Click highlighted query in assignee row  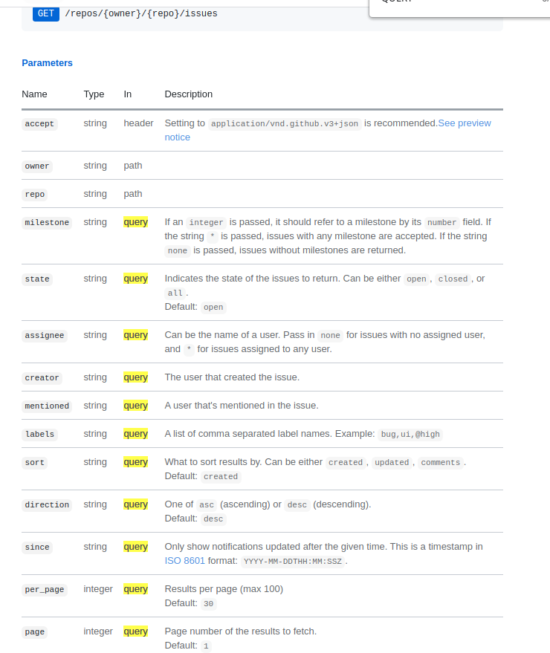coord(136,335)
